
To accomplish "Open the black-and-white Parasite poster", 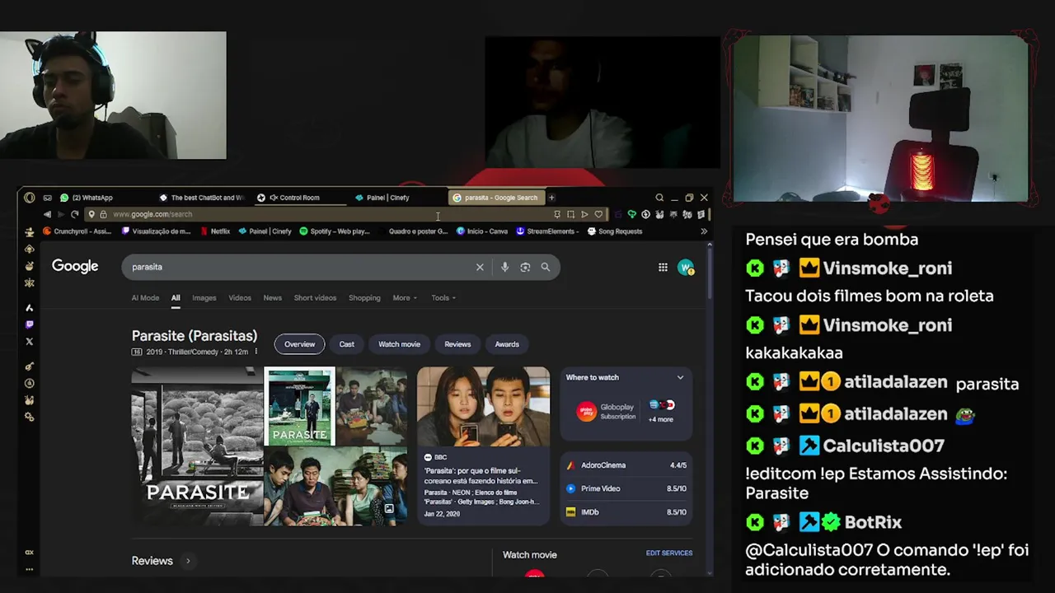I will [197, 446].
